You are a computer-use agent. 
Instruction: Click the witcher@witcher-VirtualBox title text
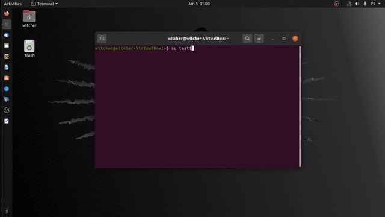click(199, 39)
